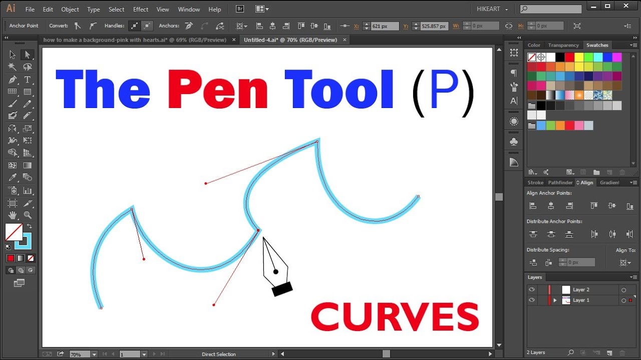Click Convert anchor to corner icon
The image size is (641, 360).
78,26
